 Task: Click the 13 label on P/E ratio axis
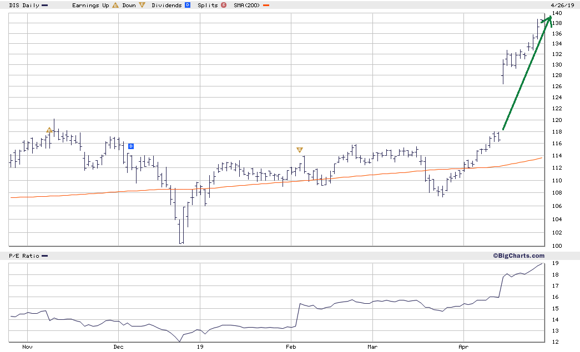coord(555,330)
